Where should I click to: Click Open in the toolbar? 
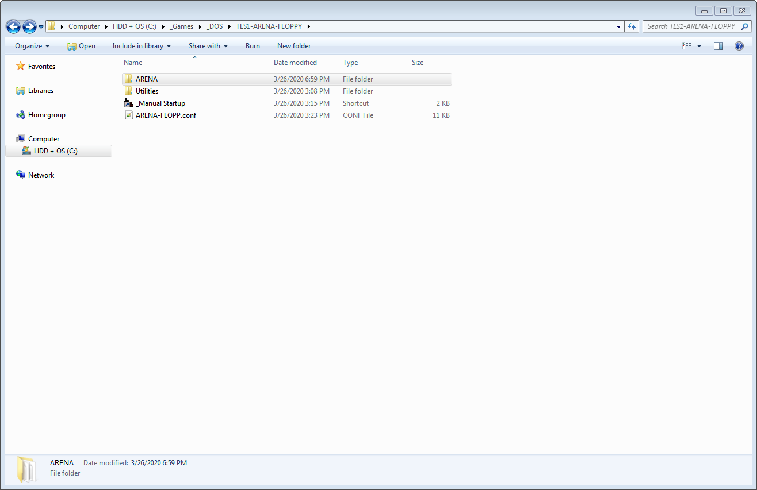click(x=81, y=46)
